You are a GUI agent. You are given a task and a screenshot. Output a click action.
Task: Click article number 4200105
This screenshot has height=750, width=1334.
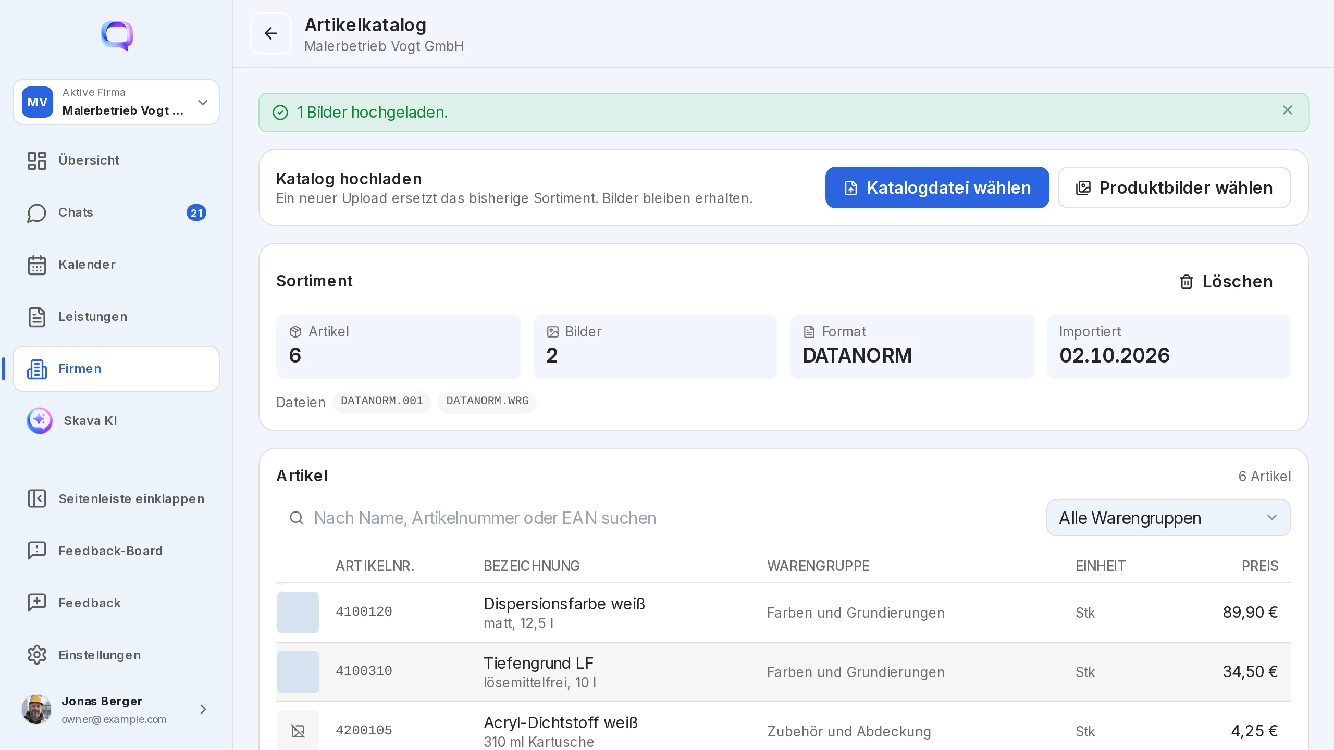(364, 730)
